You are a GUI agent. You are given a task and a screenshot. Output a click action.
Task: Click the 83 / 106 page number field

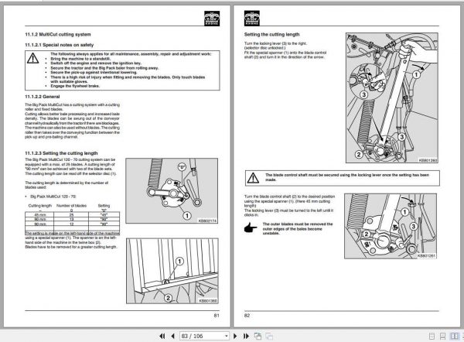point(202,336)
